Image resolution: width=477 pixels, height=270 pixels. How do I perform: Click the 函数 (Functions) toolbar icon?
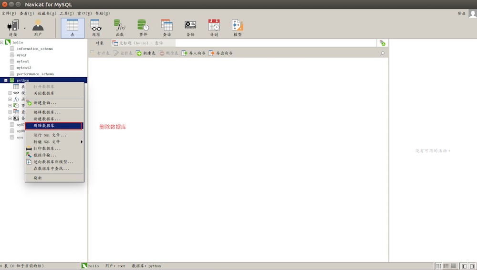(119, 28)
